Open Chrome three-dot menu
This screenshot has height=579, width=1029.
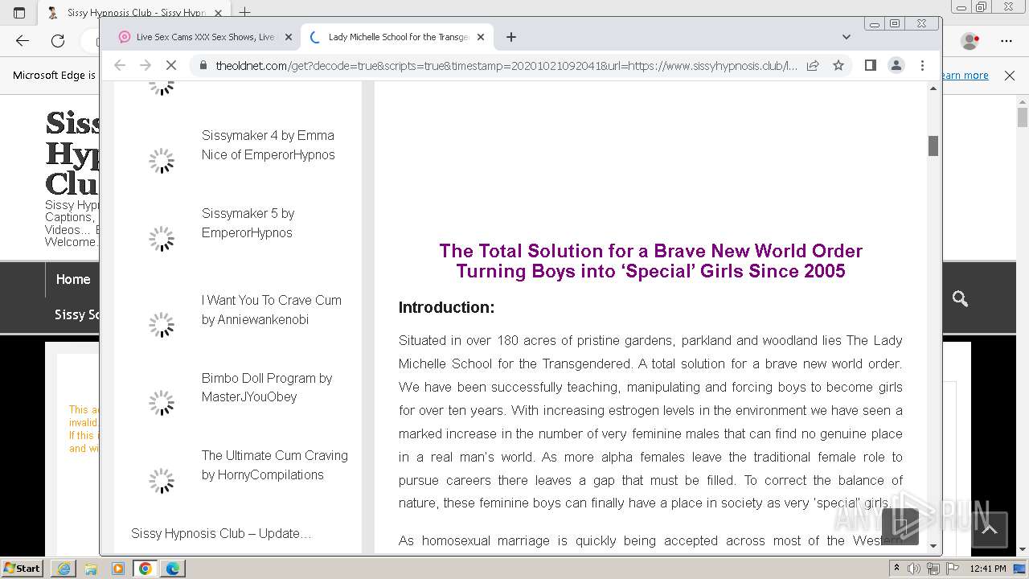[922, 65]
